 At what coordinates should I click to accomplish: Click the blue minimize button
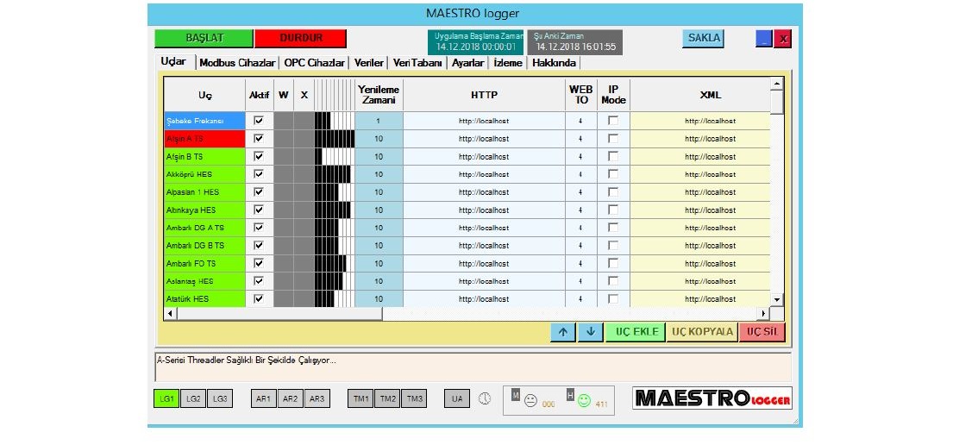[x=764, y=39]
